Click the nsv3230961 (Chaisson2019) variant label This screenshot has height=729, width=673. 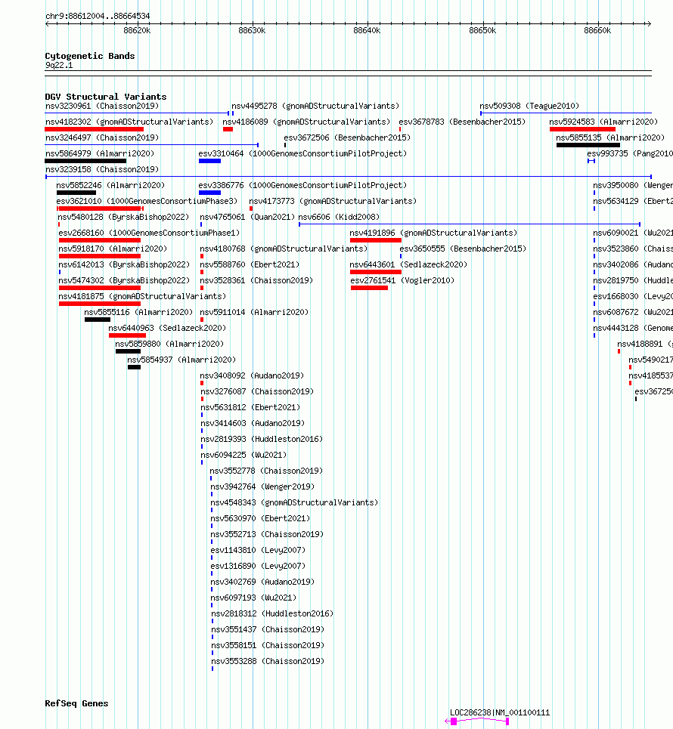pos(102,106)
